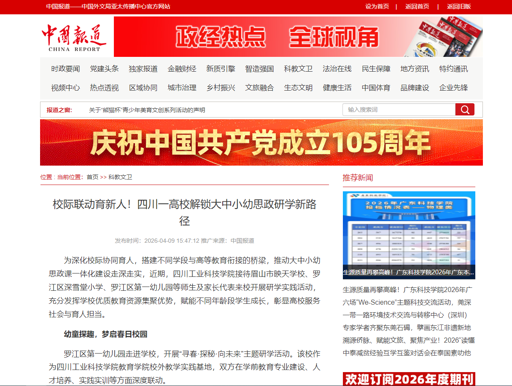The height and width of the screenshot is (386, 512).
Task: Click the 政经热点 全球视角 banner
Action: coord(298,37)
